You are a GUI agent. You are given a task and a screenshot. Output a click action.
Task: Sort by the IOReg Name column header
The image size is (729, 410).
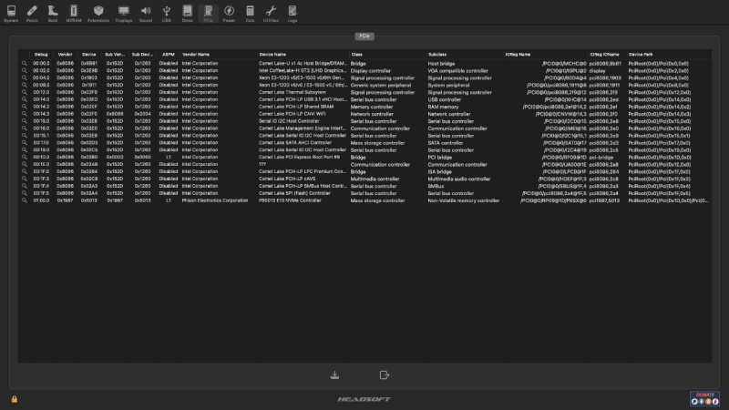(x=546, y=55)
